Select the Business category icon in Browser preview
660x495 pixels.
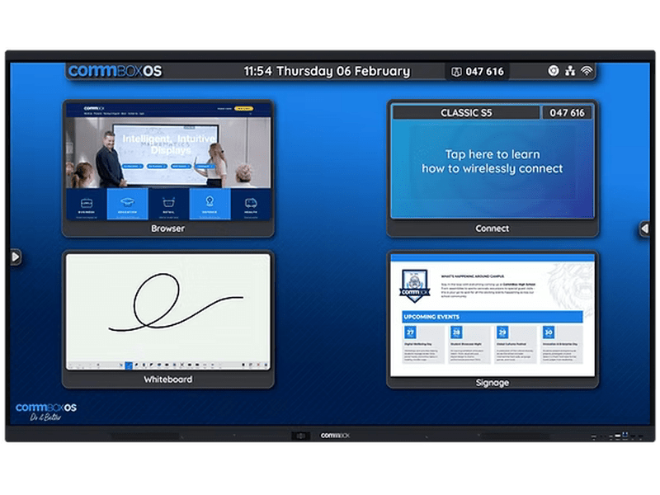(87, 203)
